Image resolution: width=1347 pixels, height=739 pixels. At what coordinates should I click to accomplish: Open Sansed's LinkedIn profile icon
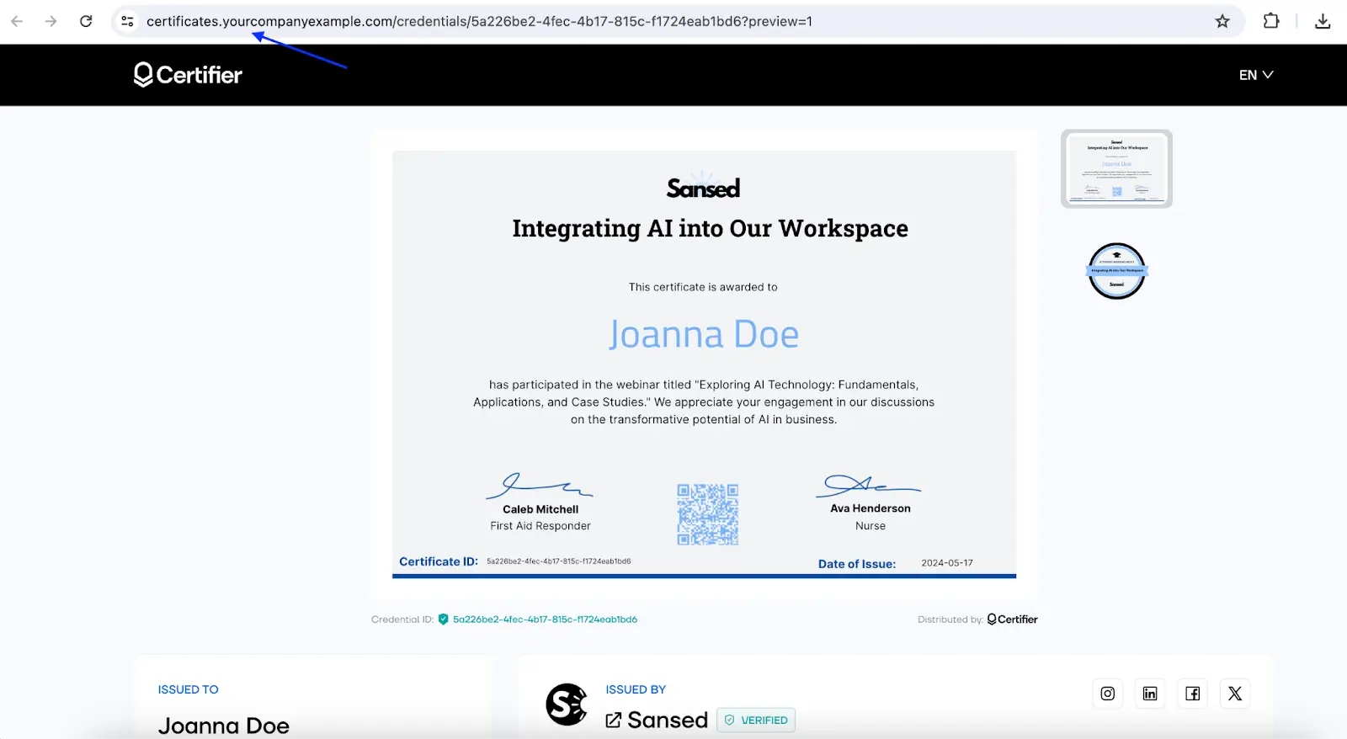click(1150, 694)
